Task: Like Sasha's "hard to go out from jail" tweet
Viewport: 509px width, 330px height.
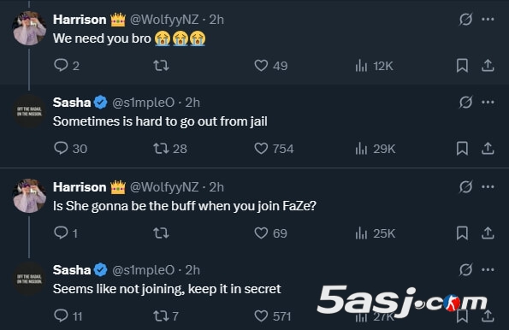Action: point(274,149)
